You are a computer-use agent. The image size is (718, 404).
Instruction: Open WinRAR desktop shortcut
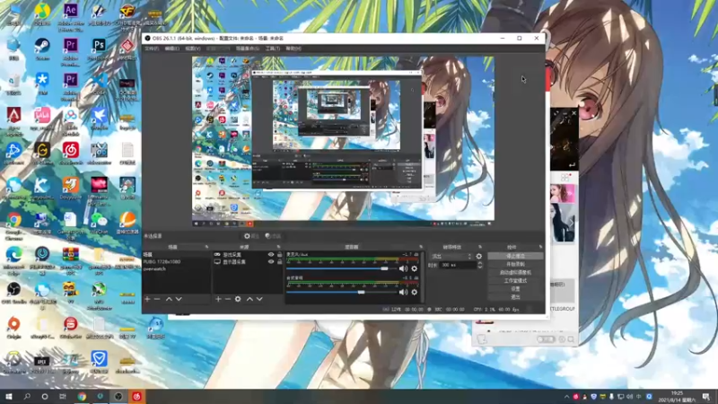[x=70, y=259]
